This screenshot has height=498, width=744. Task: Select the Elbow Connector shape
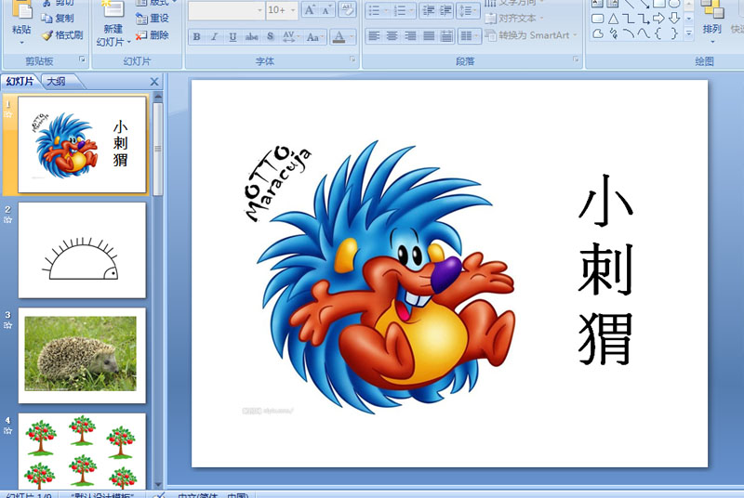tap(628, 19)
